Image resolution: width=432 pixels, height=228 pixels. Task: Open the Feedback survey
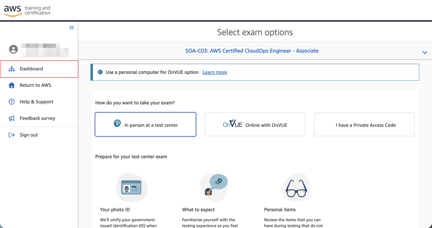39,118
